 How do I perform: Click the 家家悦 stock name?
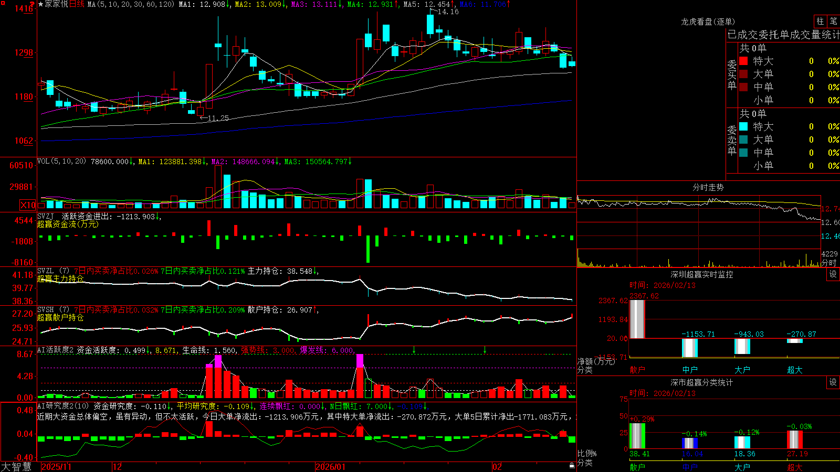(x=56, y=4)
